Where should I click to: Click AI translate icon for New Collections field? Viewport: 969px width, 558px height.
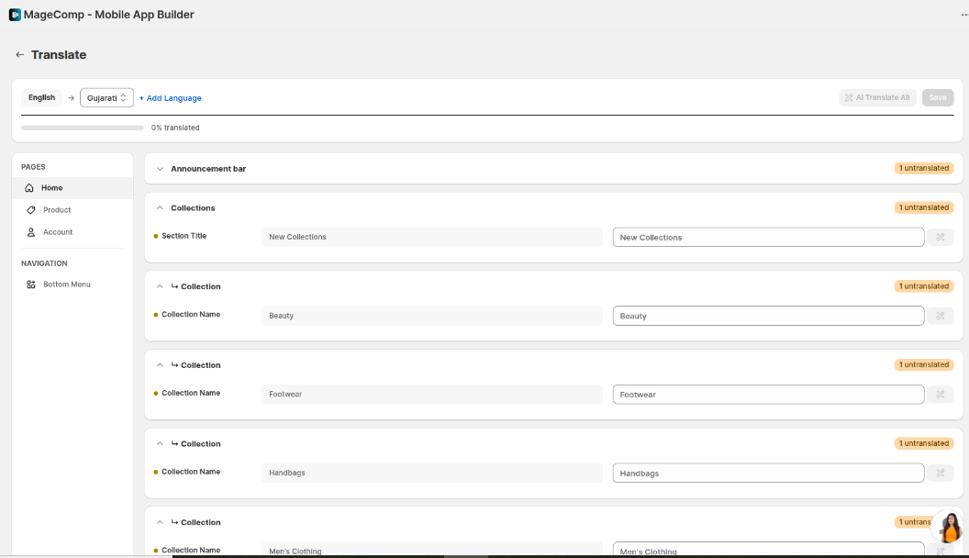click(x=940, y=238)
